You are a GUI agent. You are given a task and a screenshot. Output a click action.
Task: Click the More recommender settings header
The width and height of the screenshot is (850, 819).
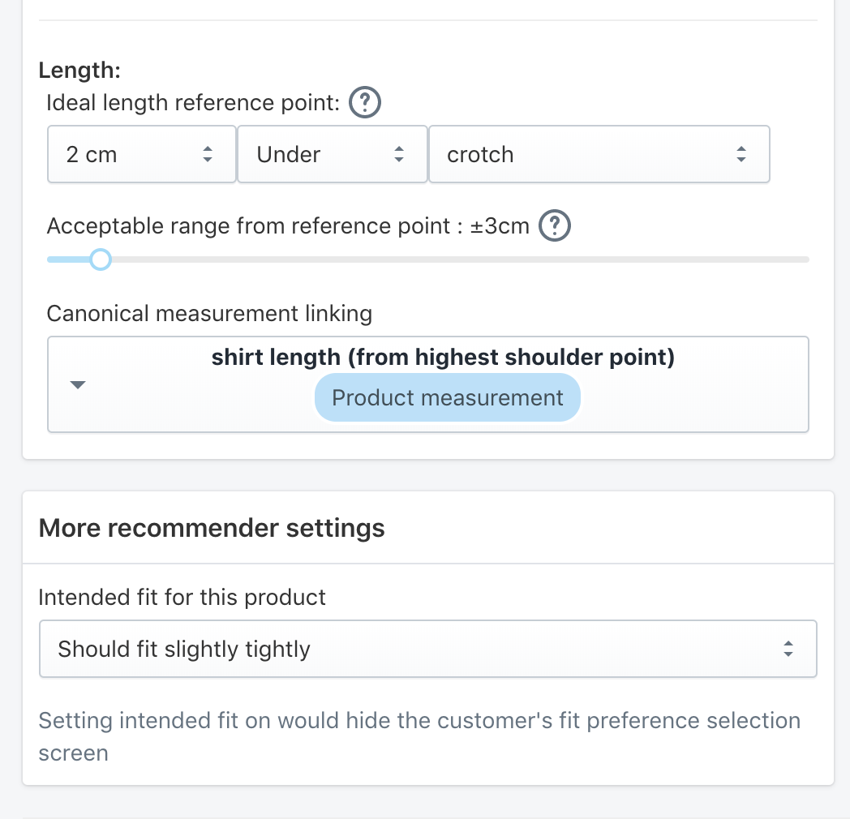(x=211, y=528)
